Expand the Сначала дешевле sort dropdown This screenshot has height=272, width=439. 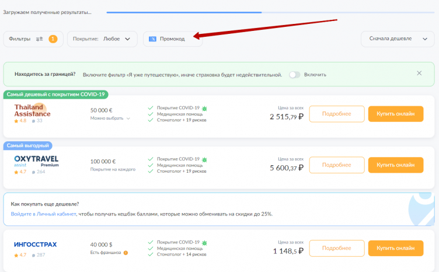(398, 39)
